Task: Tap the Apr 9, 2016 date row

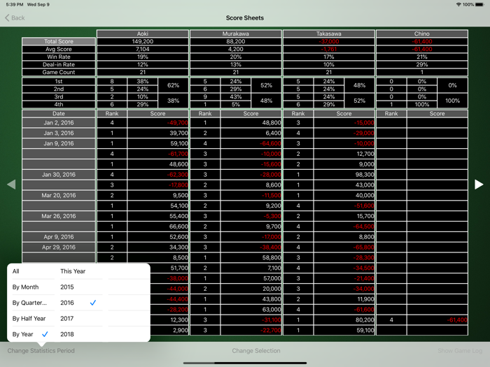Action: [58, 237]
